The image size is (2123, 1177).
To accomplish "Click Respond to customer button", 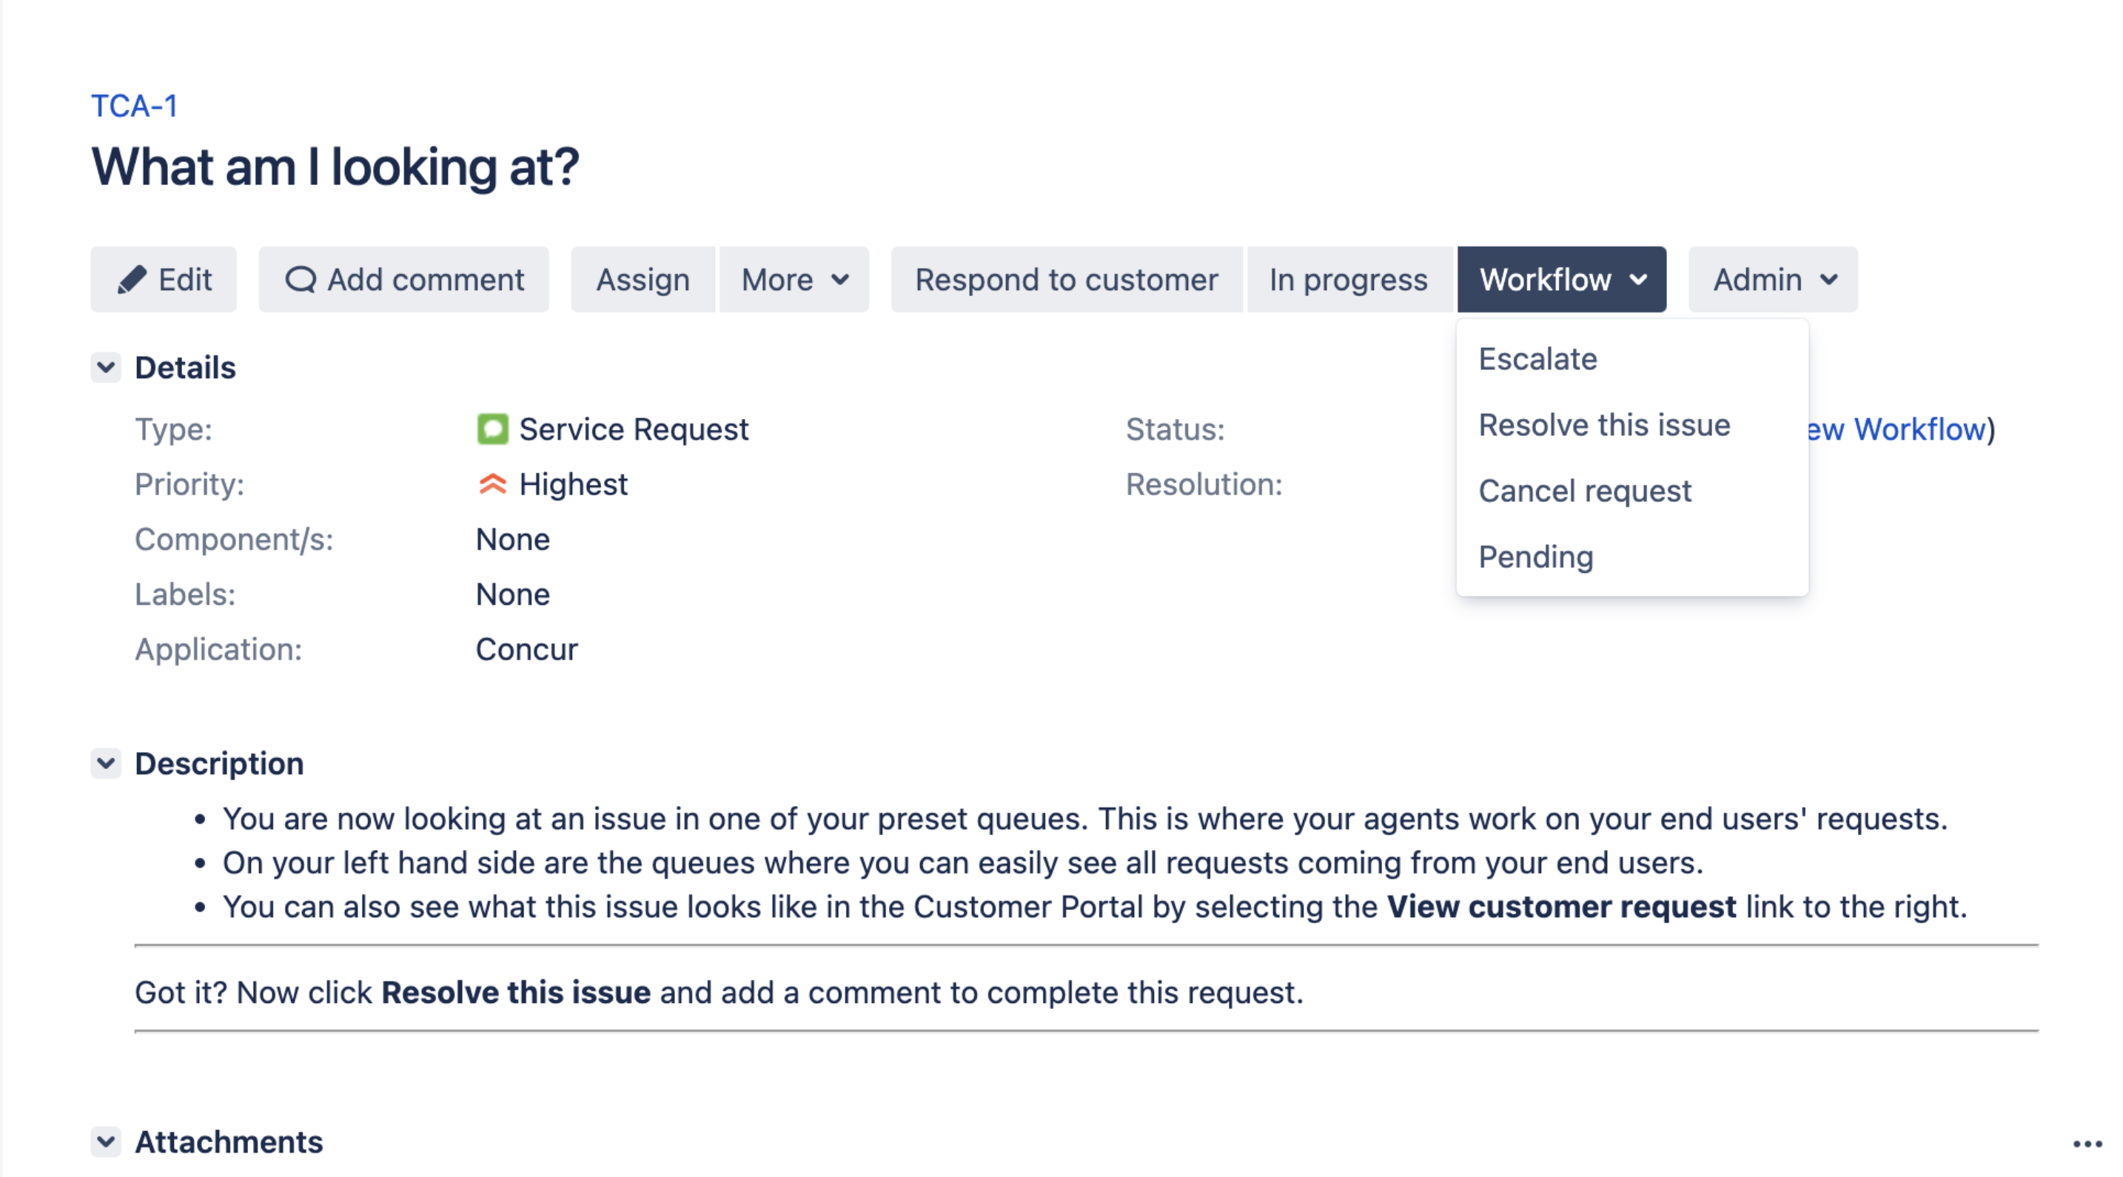I will coord(1067,279).
